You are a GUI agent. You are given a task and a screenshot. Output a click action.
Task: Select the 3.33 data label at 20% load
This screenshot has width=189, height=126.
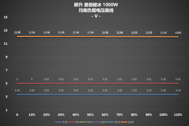(x=46, y=90)
